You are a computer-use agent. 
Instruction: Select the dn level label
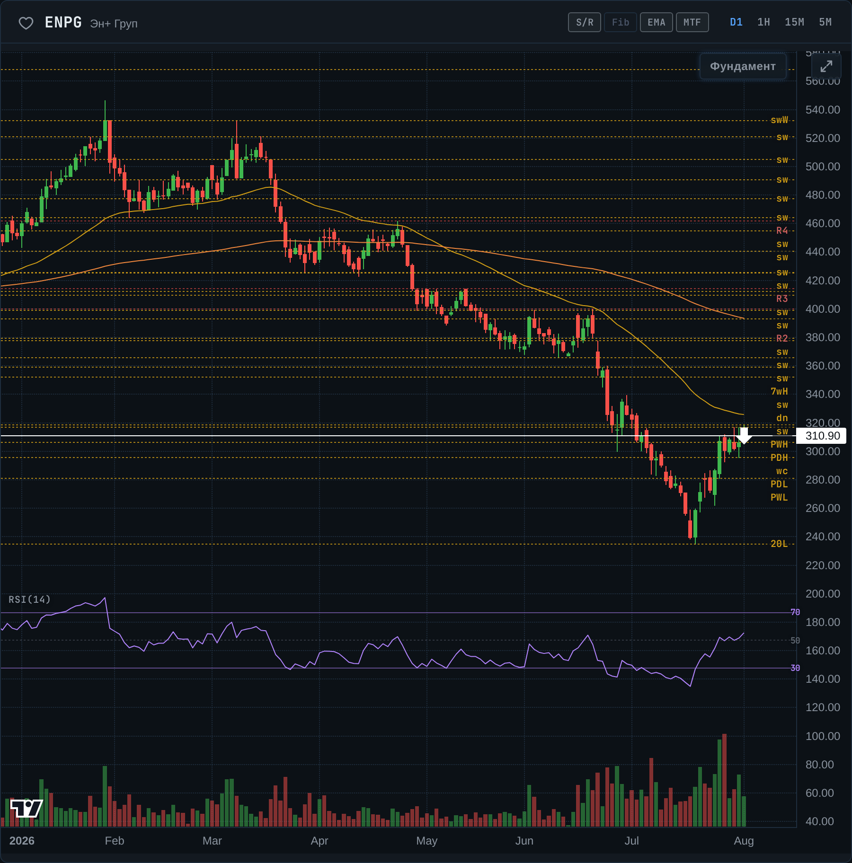782,418
